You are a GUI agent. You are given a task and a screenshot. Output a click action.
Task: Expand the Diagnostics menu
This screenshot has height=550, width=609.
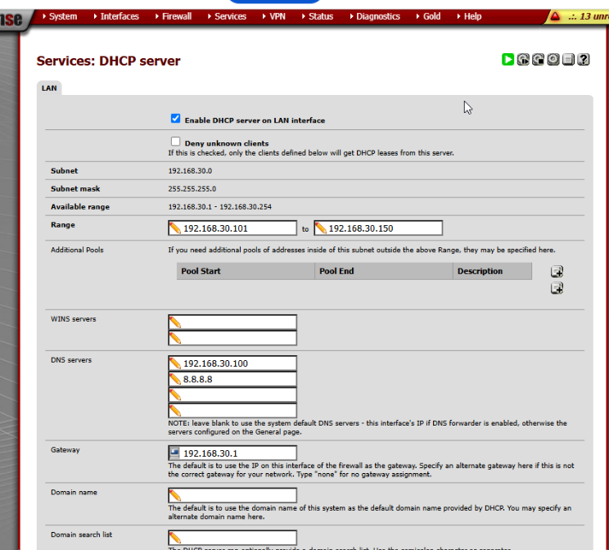[x=377, y=16]
